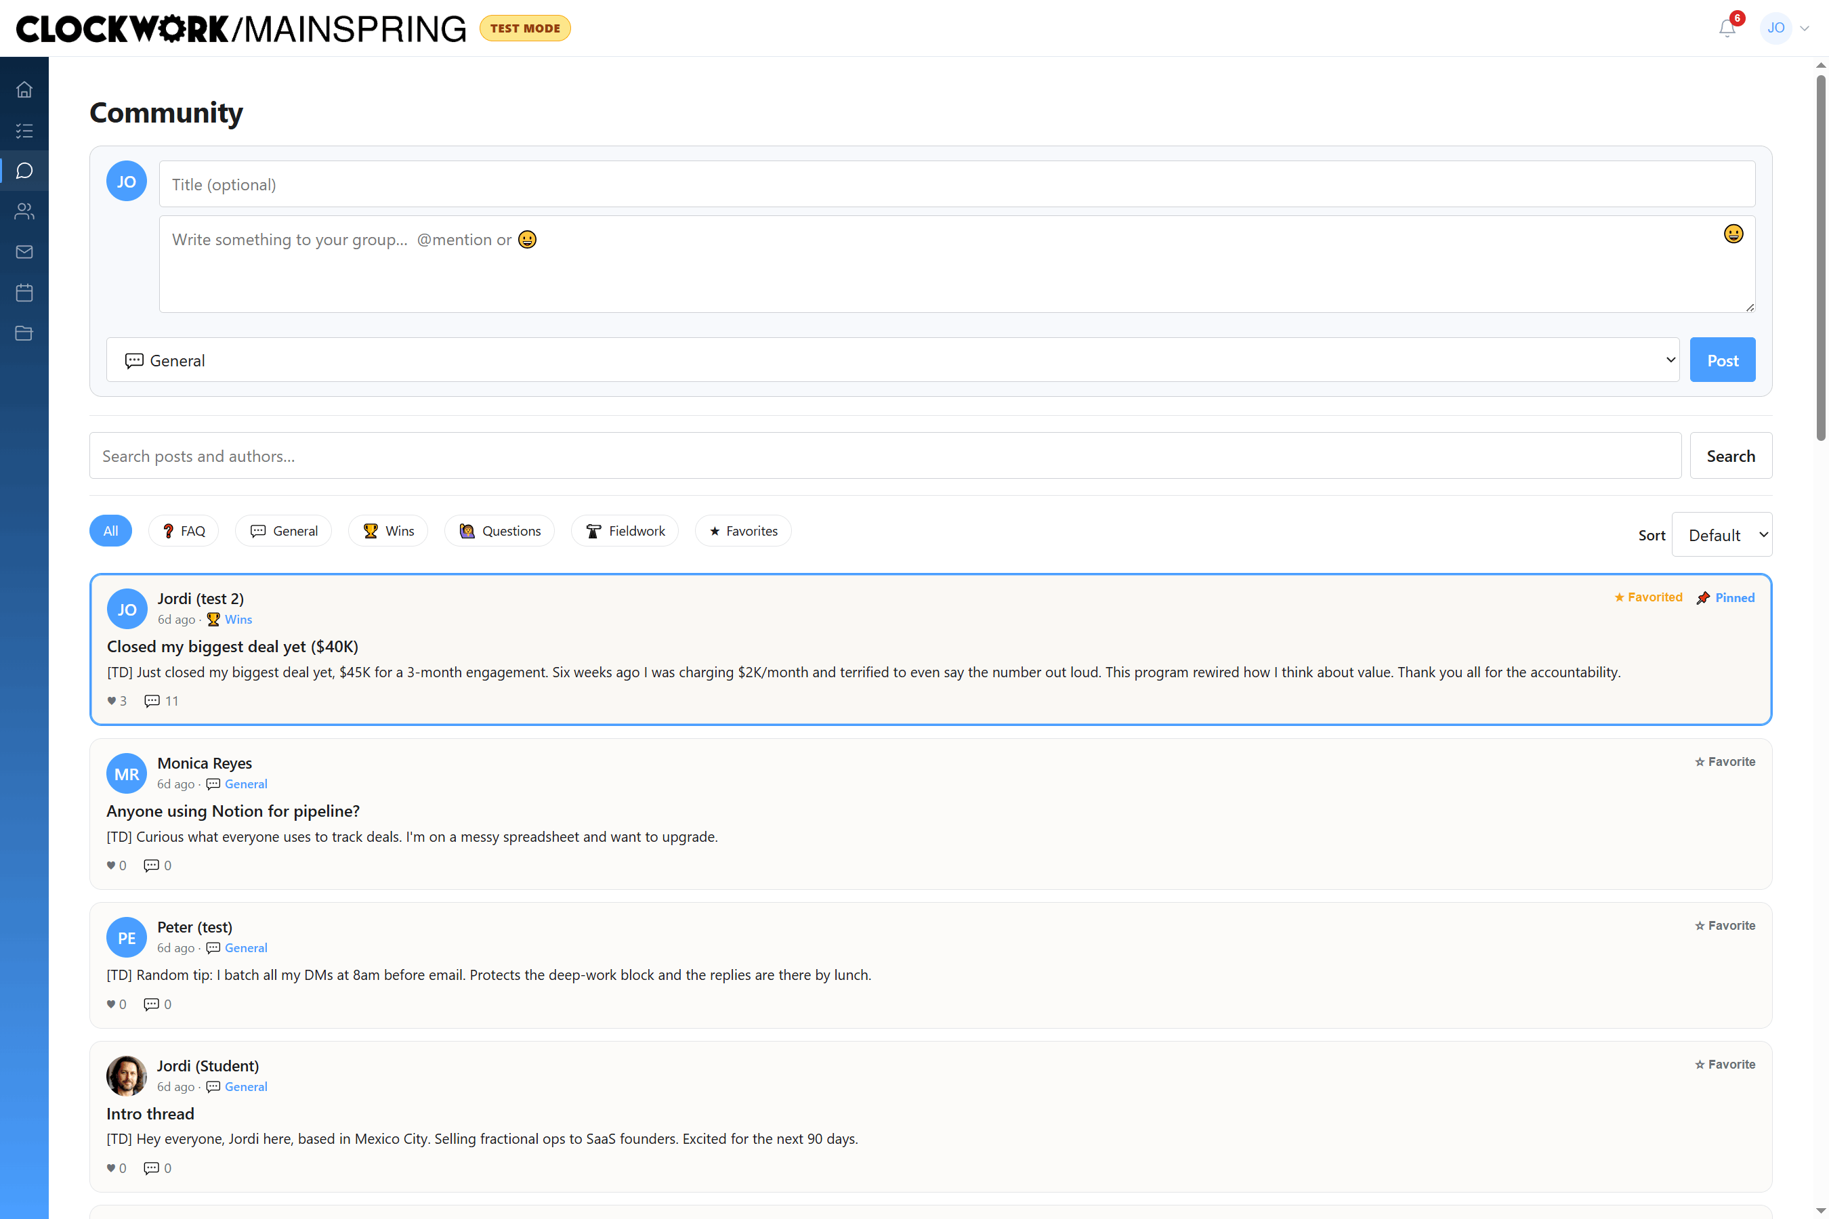Click Peter (test) PE avatar
This screenshot has height=1219, width=1829.
[127, 937]
